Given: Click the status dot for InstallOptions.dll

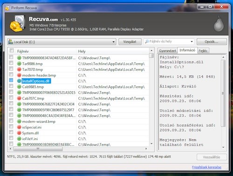Looking at the screenshot, I should [19, 81].
